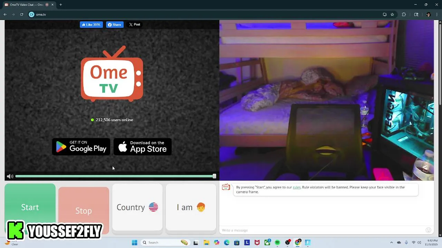Open the rules link
This screenshot has height=248, width=442.
(297, 187)
